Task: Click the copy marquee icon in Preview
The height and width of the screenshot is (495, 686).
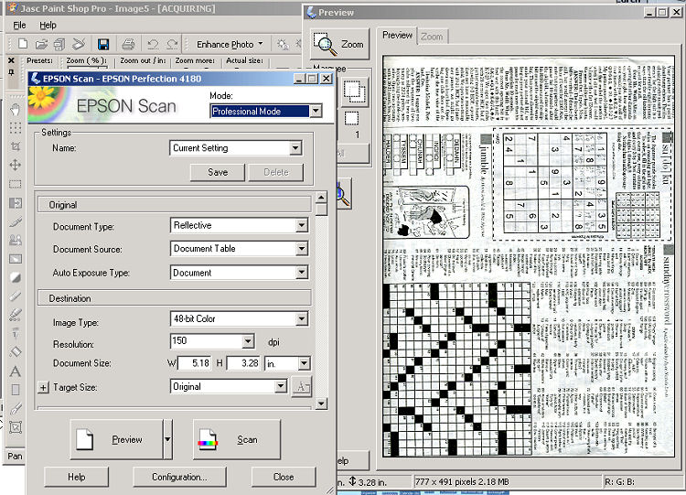Action: (x=355, y=91)
